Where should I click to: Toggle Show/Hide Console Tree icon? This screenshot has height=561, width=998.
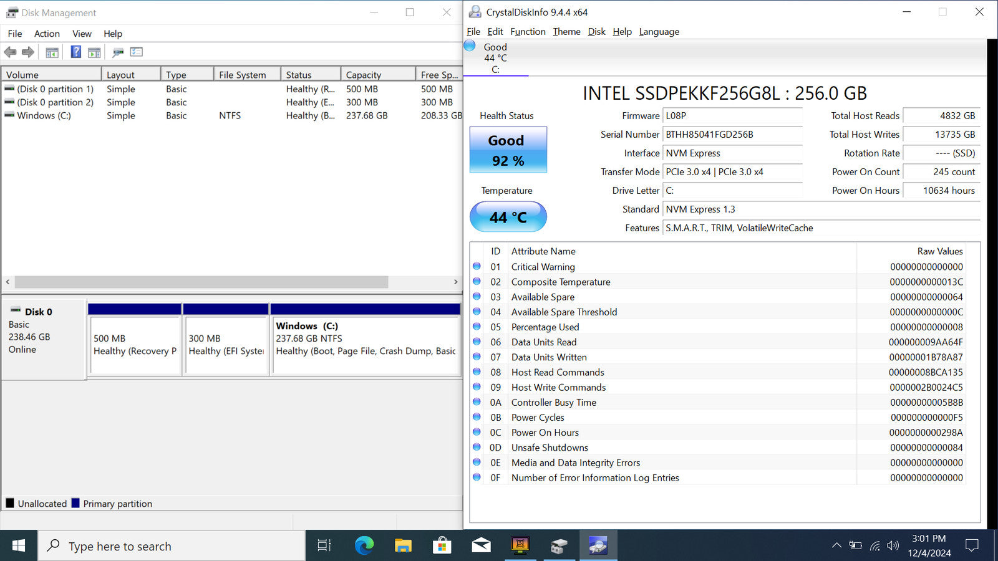coord(52,52)
